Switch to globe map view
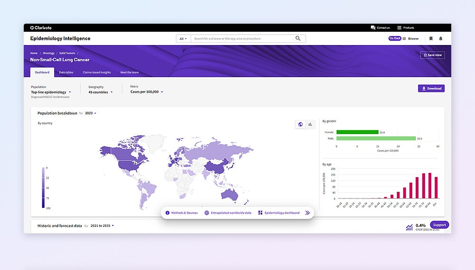Viewport: 475px width, 270px height. point(300,125)
